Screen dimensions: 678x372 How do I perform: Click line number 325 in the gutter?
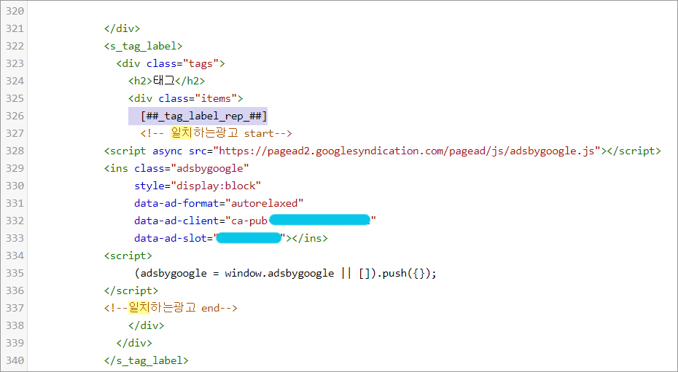point(15,98)
